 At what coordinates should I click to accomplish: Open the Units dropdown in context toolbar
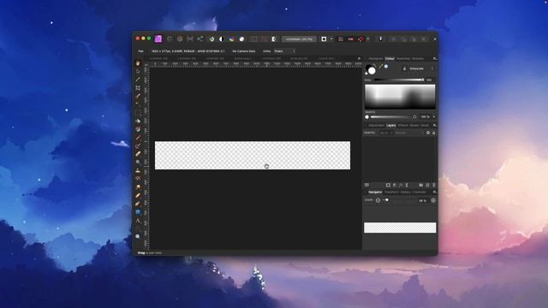pyautogui.click(x=284, y=51)
